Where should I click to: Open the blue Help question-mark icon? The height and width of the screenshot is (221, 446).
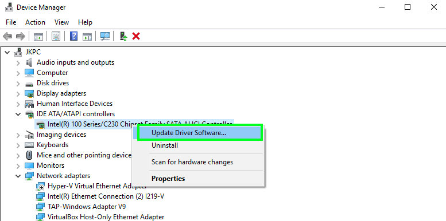click(73, 36)
